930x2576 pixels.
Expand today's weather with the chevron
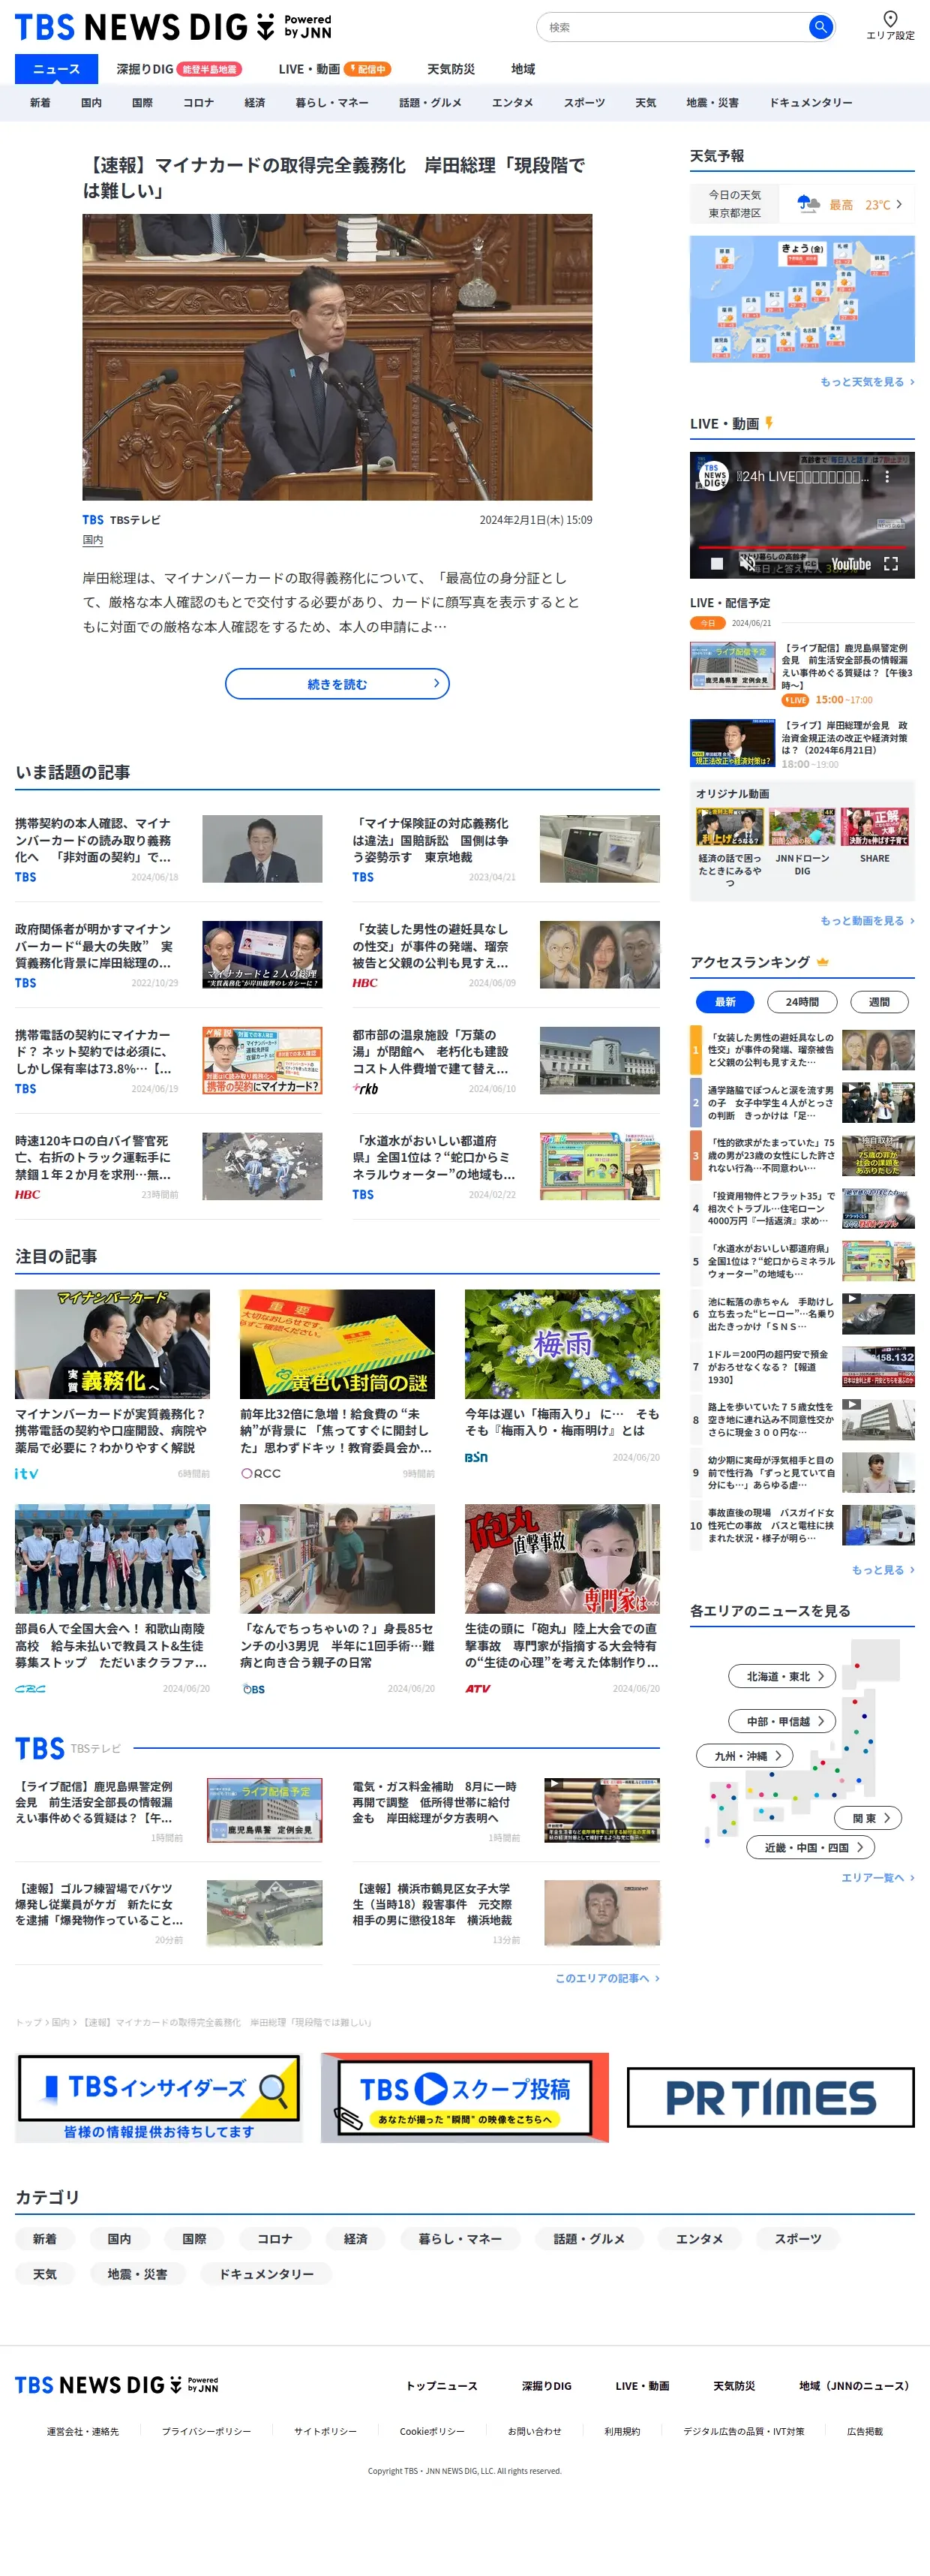[899, 204]
